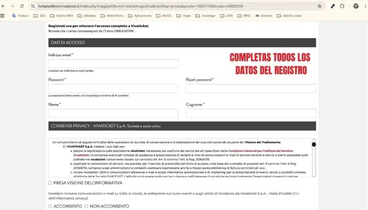Open the LEER bookmarks folder
This screenshot has width=368, height=210.
point(226,16)
